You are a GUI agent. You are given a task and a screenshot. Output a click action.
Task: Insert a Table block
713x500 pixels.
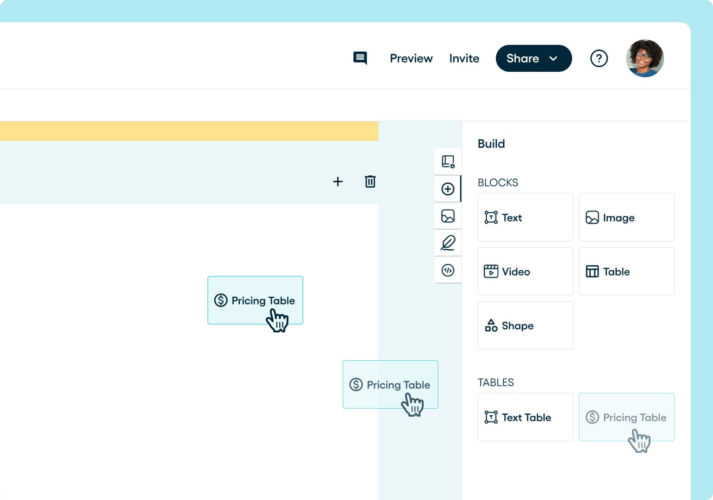626,271
